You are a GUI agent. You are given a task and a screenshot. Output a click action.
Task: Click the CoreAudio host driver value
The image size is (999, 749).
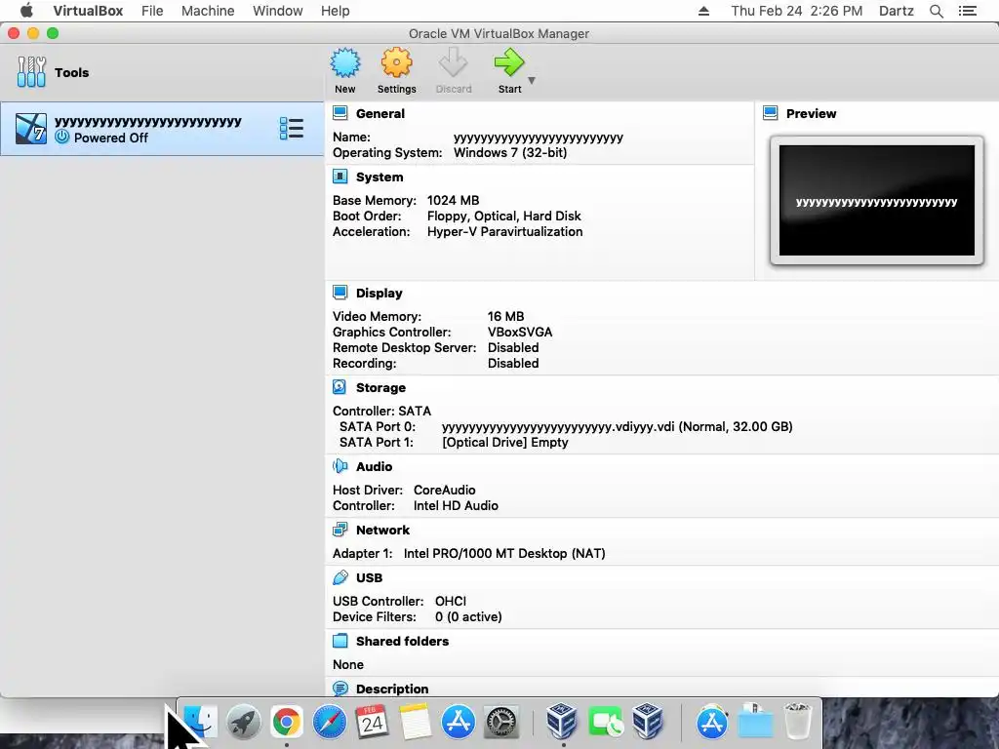coord(445,491)
